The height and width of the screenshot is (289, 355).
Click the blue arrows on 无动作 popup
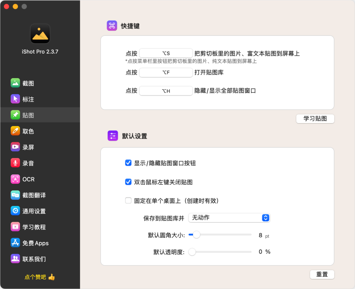[266, 218]
